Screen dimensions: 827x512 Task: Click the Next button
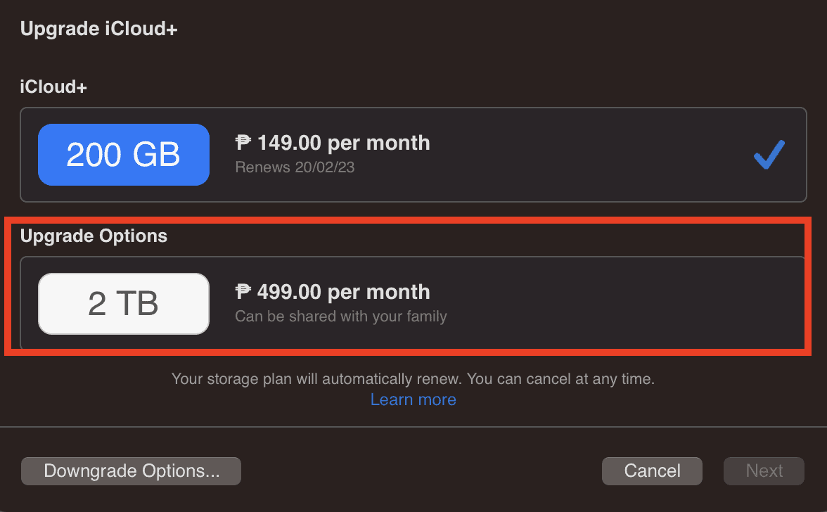[764, 471]
